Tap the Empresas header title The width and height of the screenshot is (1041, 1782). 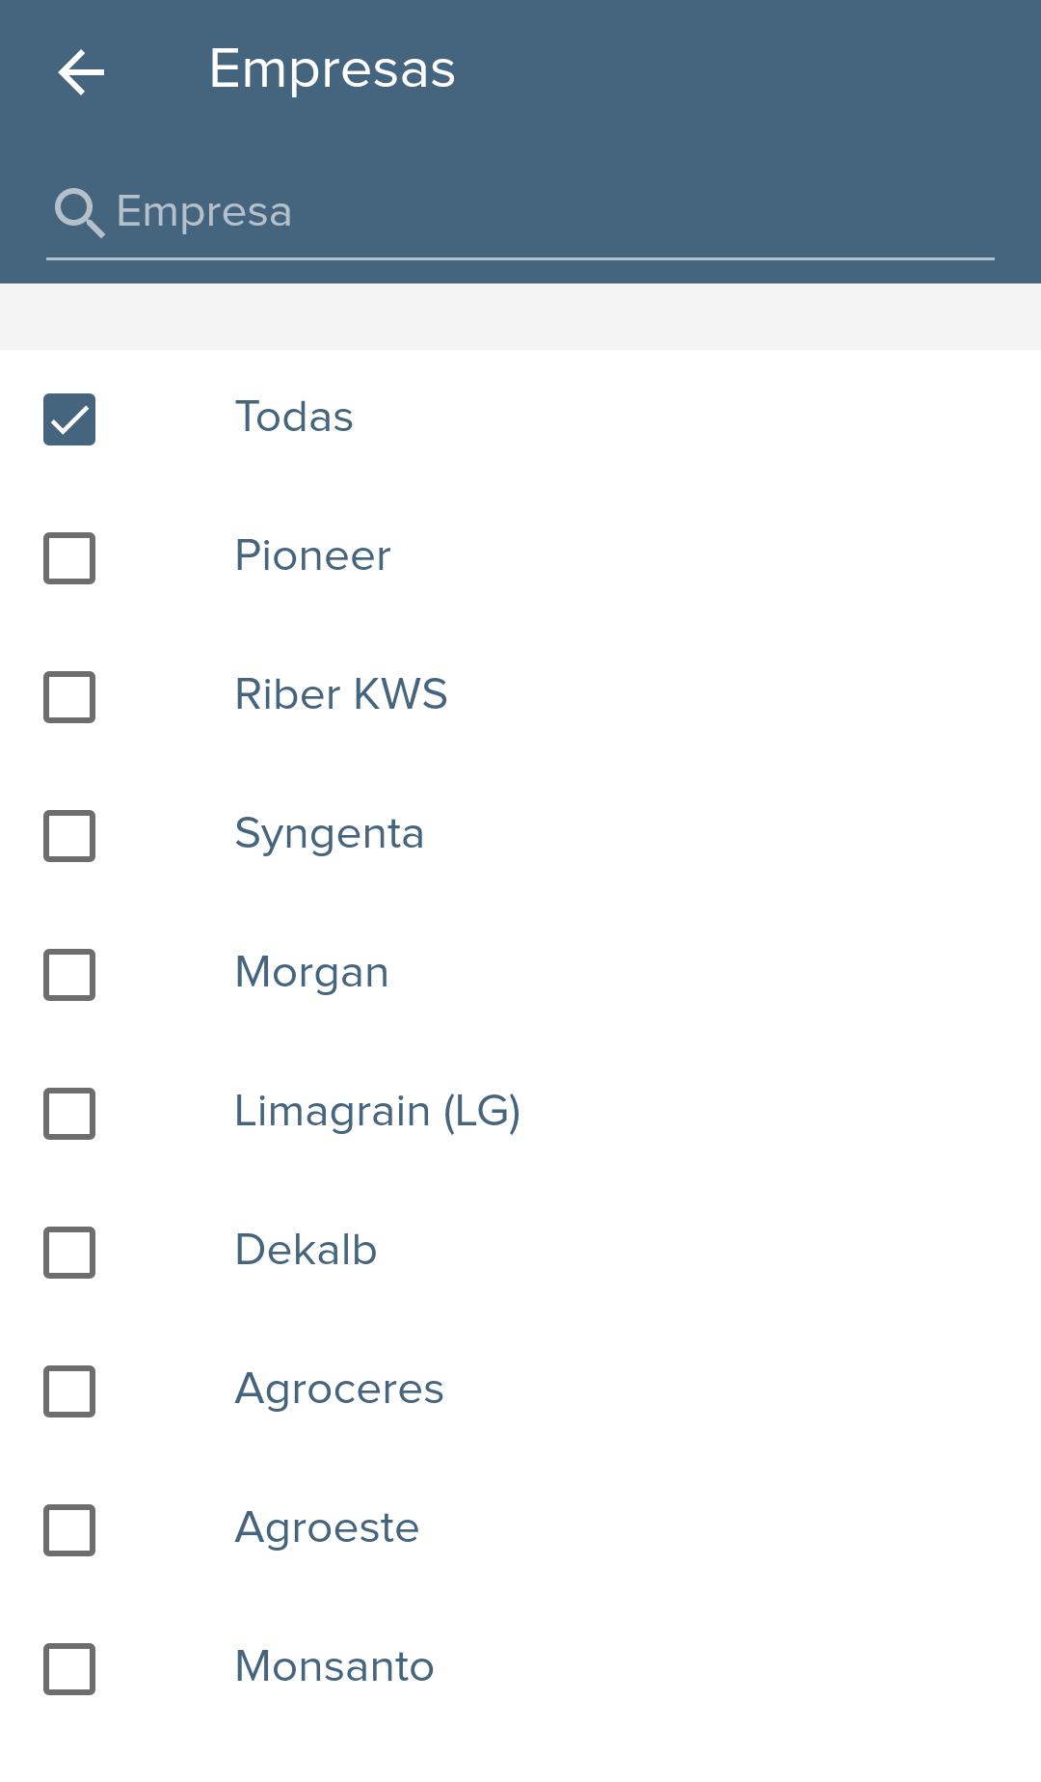click(x=333, y=70)
